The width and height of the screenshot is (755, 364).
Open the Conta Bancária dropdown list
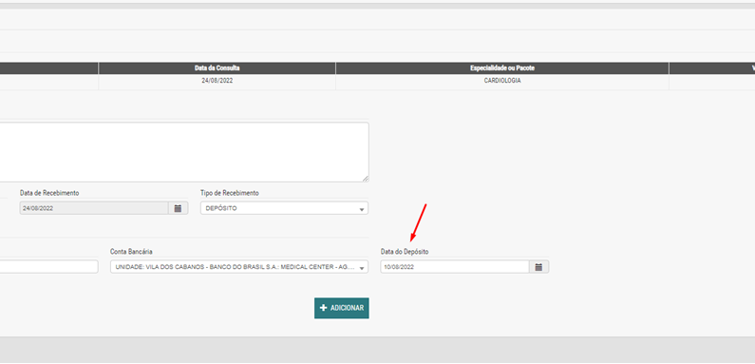tap(238, 267)
